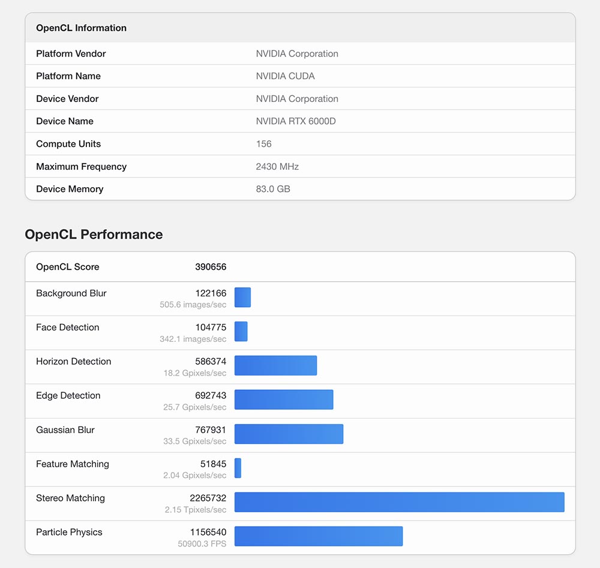Click the Feature Matching score bar
Viewport: 600px width, 568px height.
238,468
